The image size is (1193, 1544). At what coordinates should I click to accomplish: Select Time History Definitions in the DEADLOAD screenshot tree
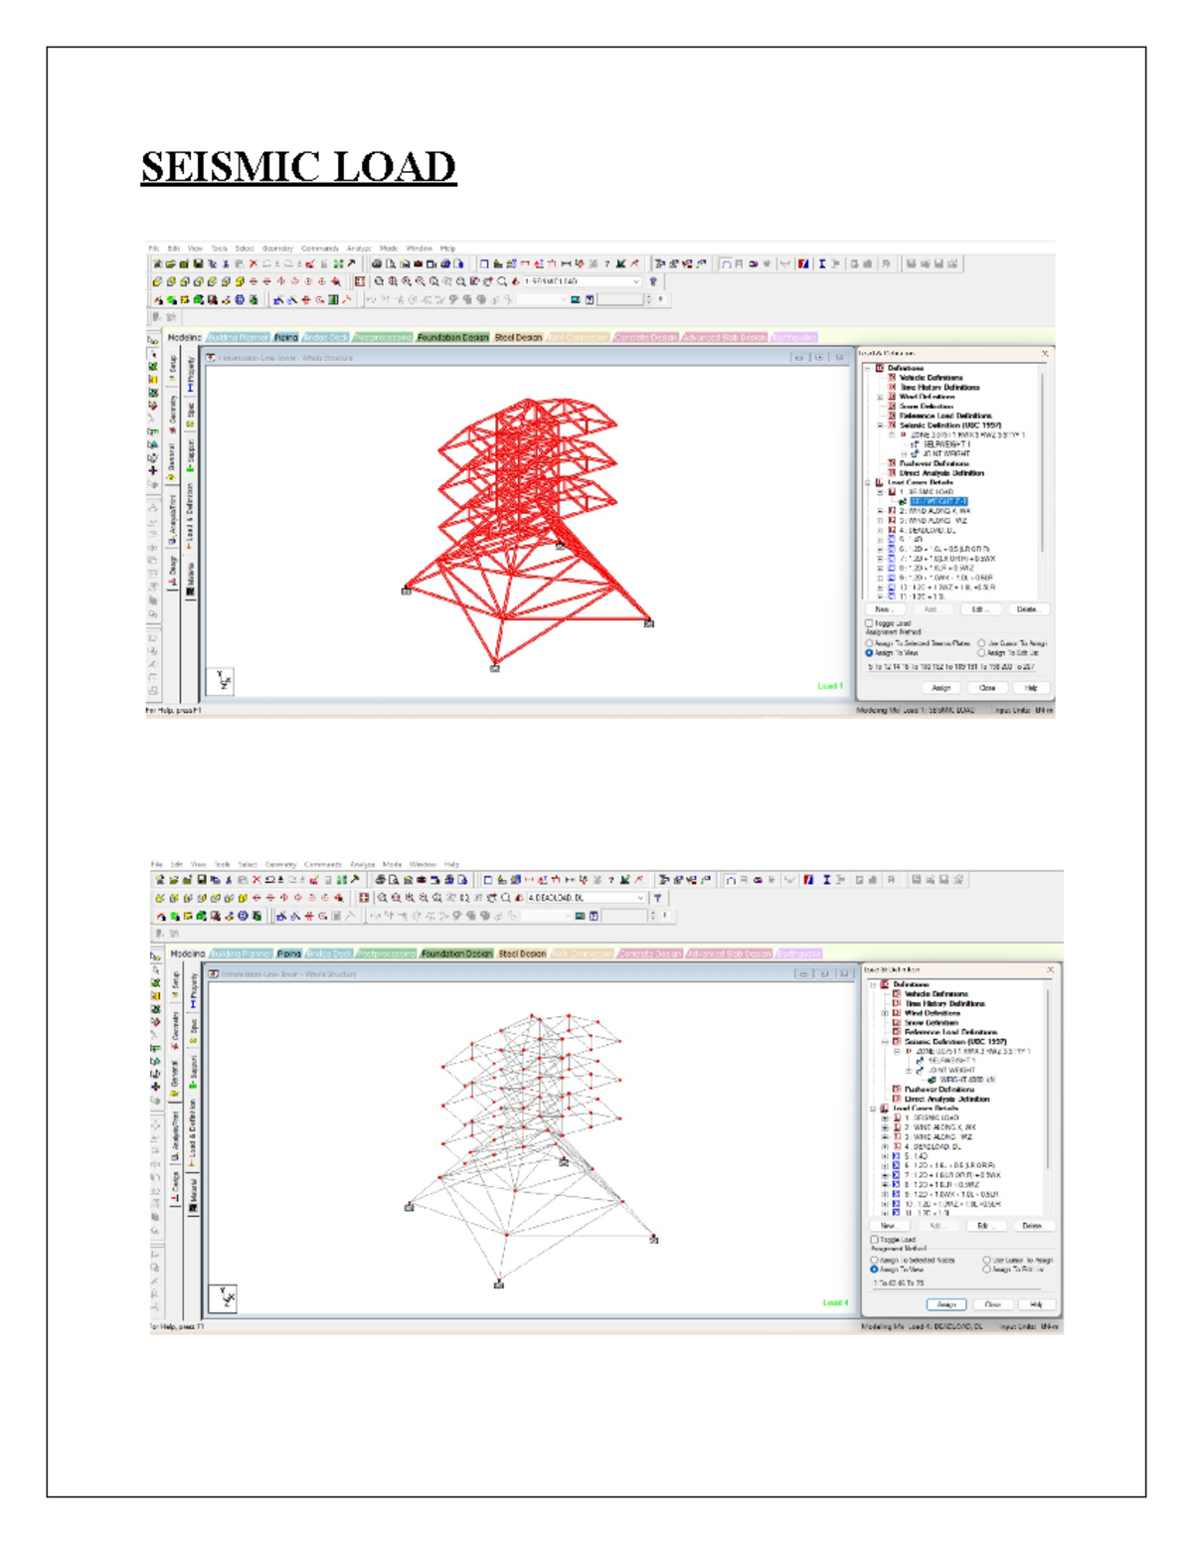tap(944, 1003)
